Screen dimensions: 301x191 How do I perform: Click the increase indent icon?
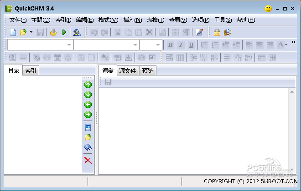click(236, 45)
